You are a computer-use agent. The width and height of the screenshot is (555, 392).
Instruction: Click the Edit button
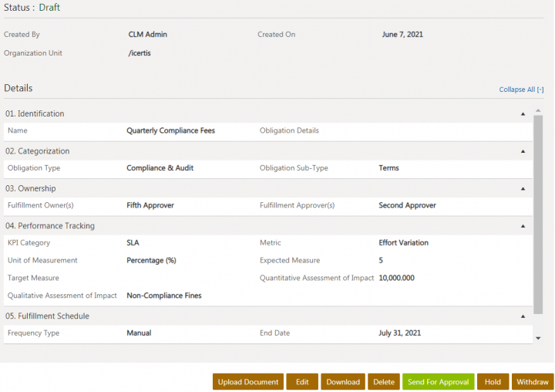point(302,382)
